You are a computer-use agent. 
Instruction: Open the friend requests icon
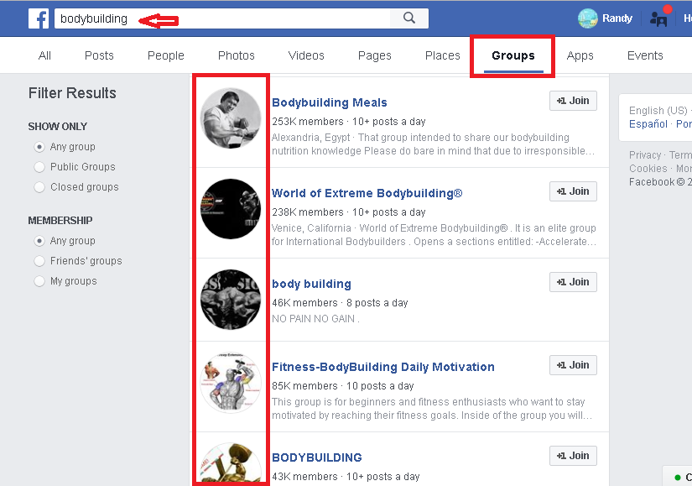point(659,18)
